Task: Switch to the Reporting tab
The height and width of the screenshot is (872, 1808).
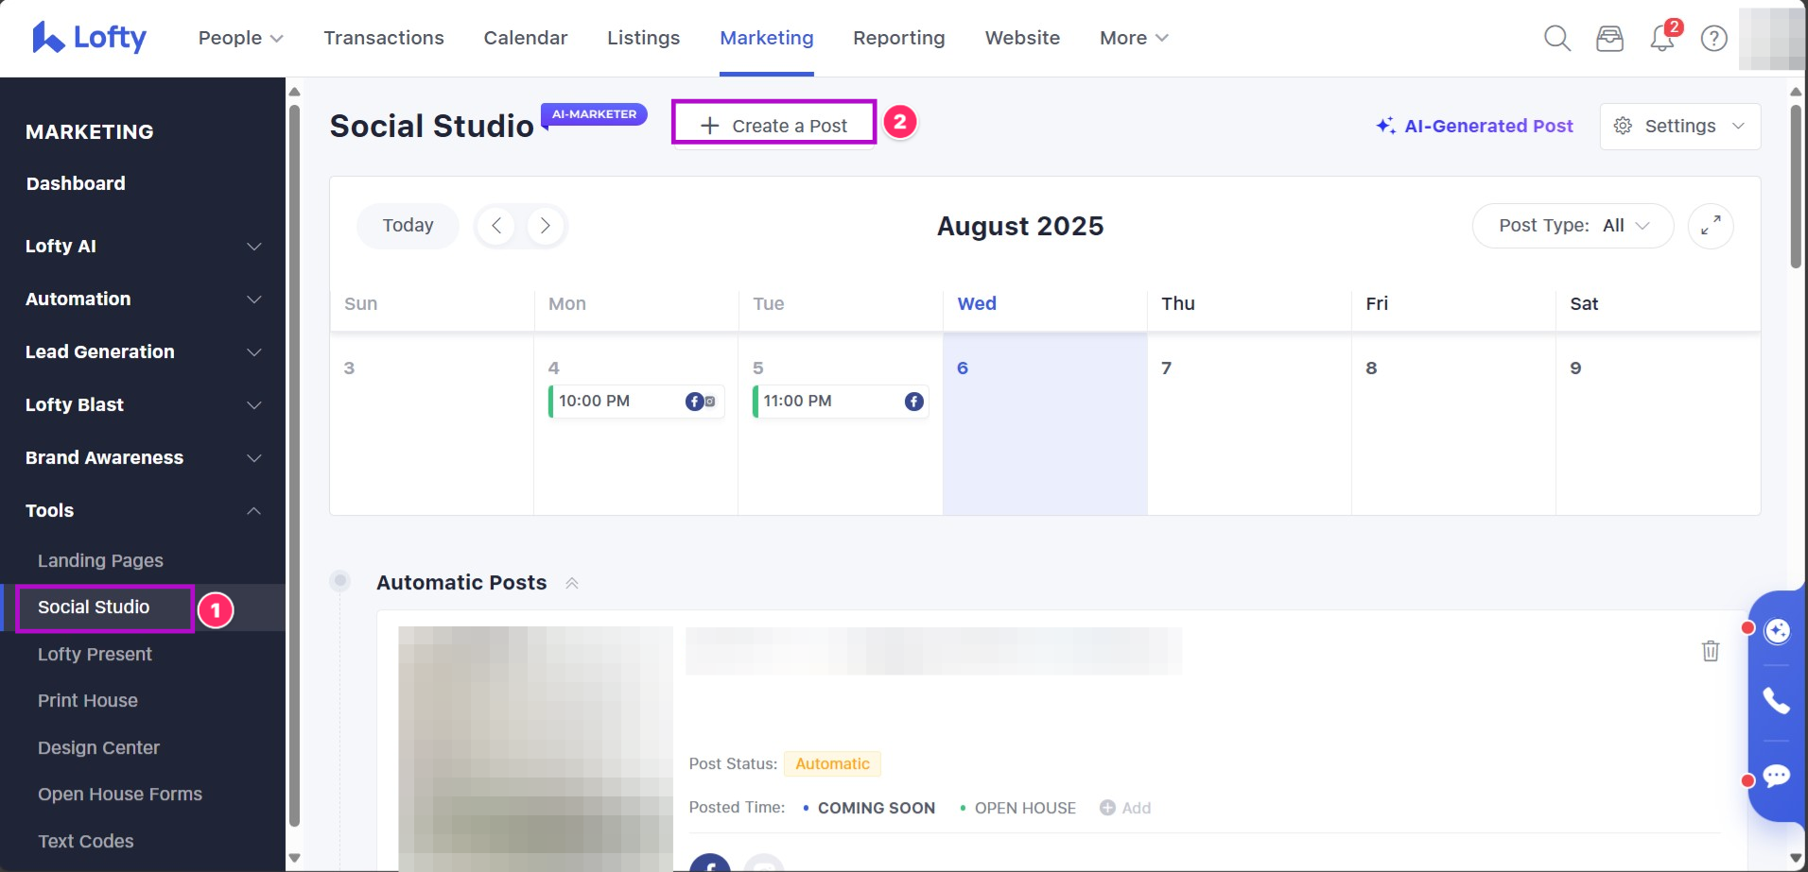Action: point(898,38)
